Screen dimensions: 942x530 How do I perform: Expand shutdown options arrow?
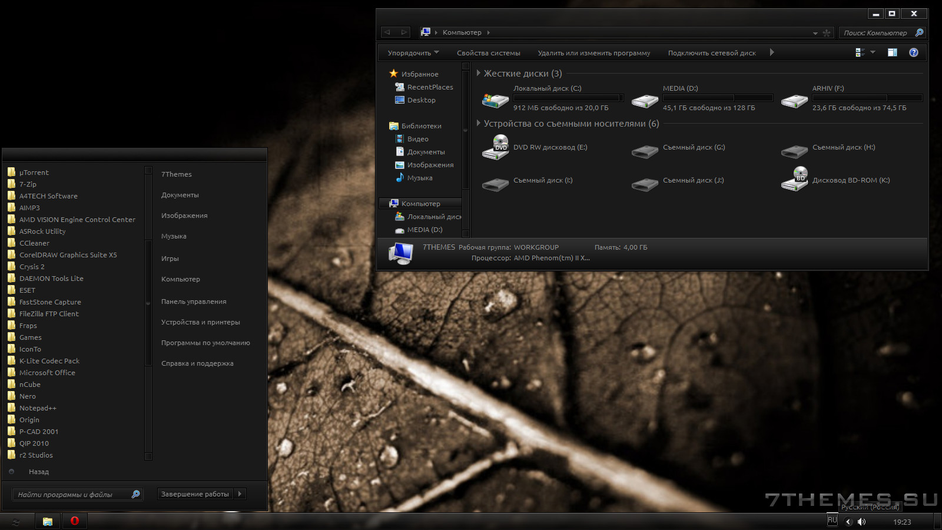(x=240, y=494)
